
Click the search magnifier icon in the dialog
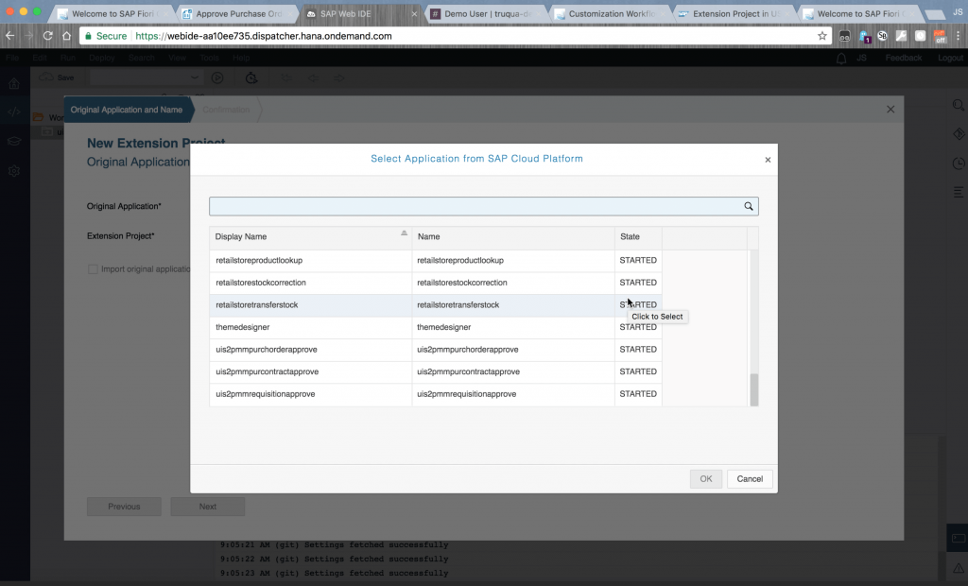click(749, 206)
